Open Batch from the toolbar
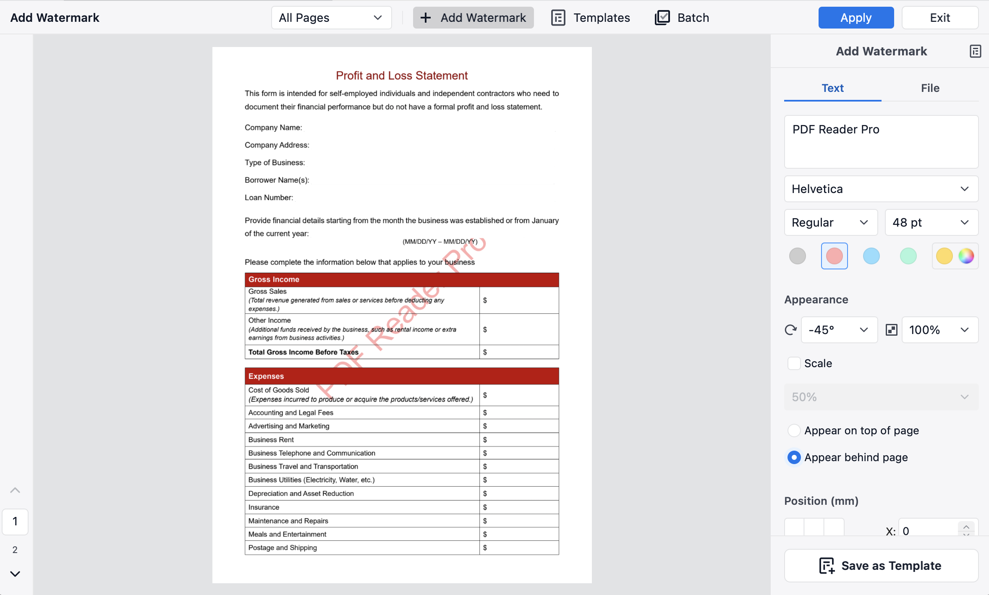The height and width of the screenshot is (595, 989). point(682,18)
